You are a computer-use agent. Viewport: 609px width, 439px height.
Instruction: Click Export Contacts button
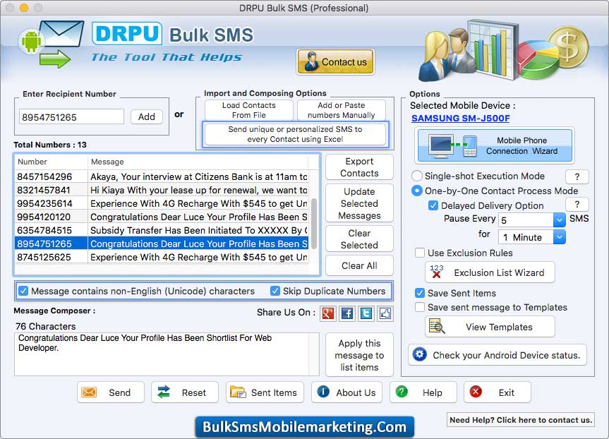point(359,167)
